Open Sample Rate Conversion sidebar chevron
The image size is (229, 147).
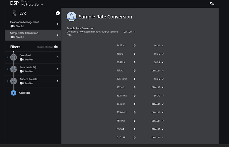(x=58, y=35)
